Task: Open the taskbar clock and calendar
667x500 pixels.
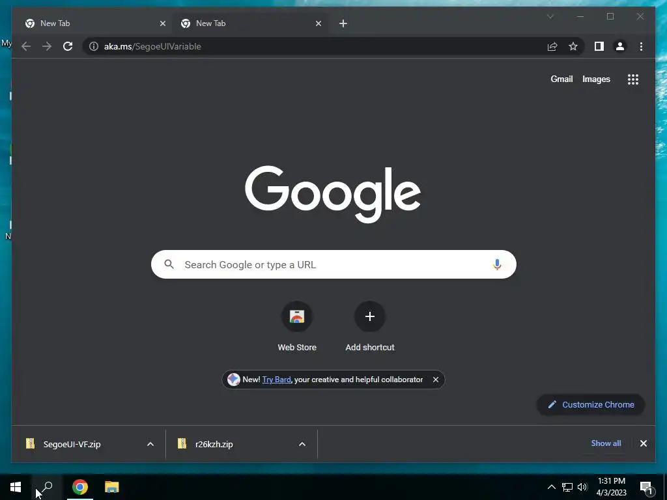Action: [x=611, y=487]
